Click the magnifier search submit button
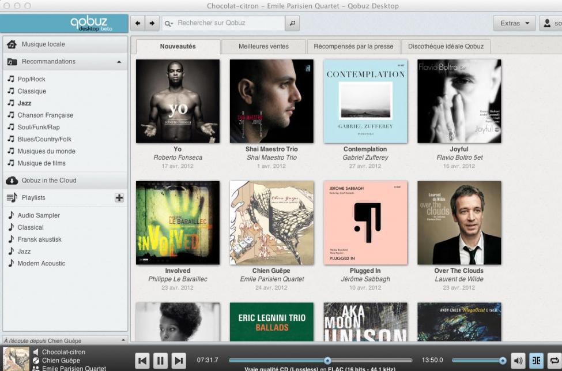This screenshot has height=371, width=562. (292, 23)
